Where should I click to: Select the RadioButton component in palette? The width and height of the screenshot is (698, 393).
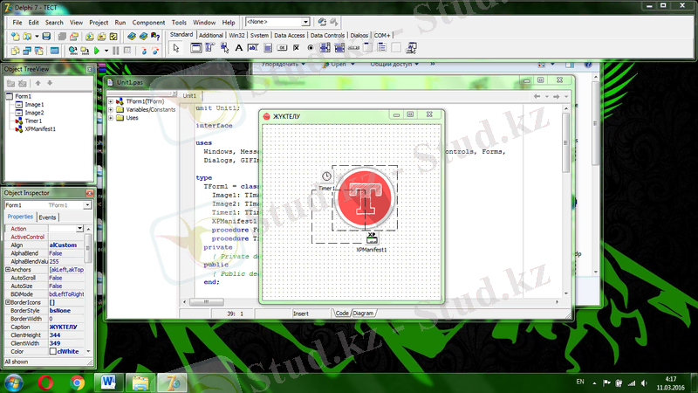point(310,48)
